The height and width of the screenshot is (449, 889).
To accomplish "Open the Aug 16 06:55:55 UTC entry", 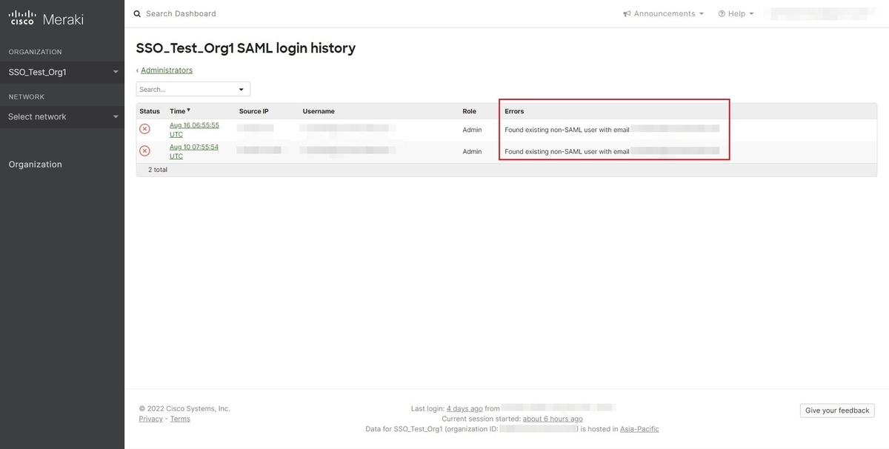I will click(x=194, y=130).
